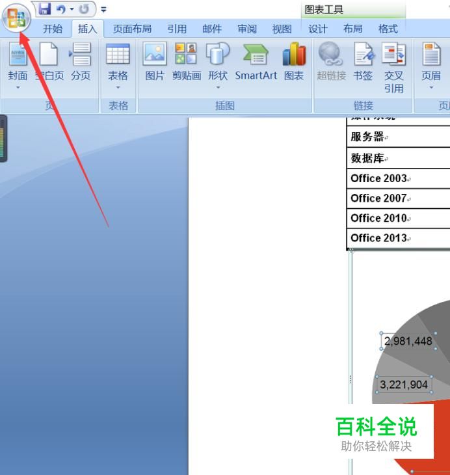Insert a blank page with 空白页

(49, 61)
